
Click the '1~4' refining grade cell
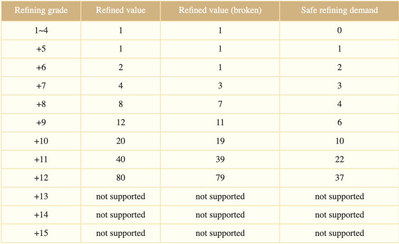[41, 30]
